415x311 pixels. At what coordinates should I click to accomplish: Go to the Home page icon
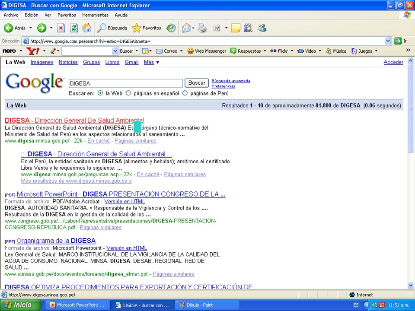[x=86, y=28]
